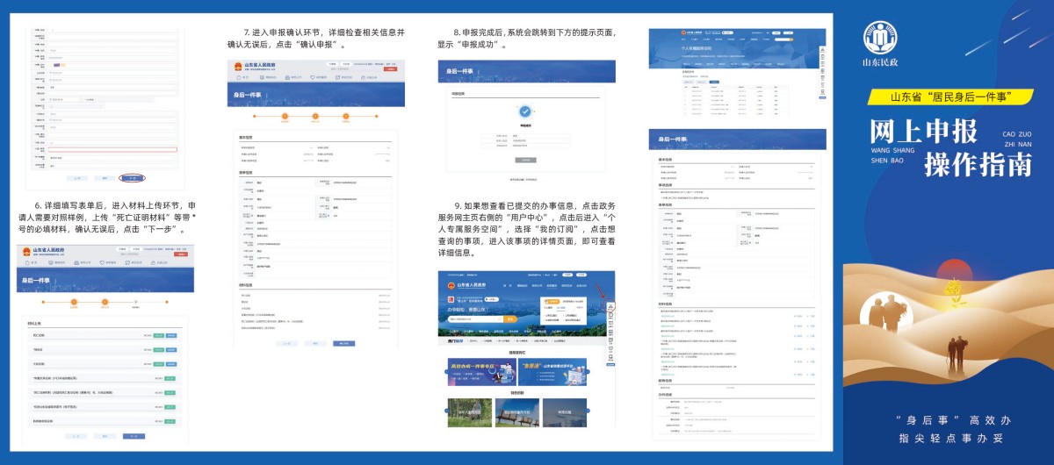Click the circled Next Step button

coord(132,177)
